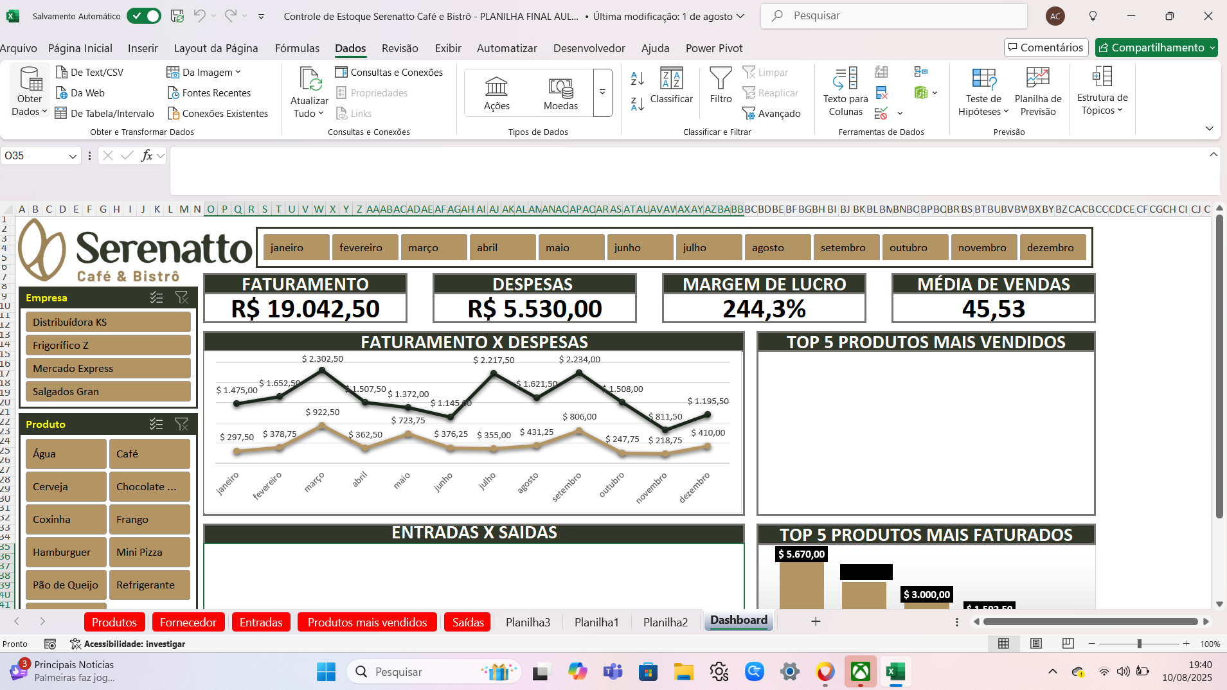Open Conexões Existentes
Screen dimensions: 1227x690
click(218, 113)
